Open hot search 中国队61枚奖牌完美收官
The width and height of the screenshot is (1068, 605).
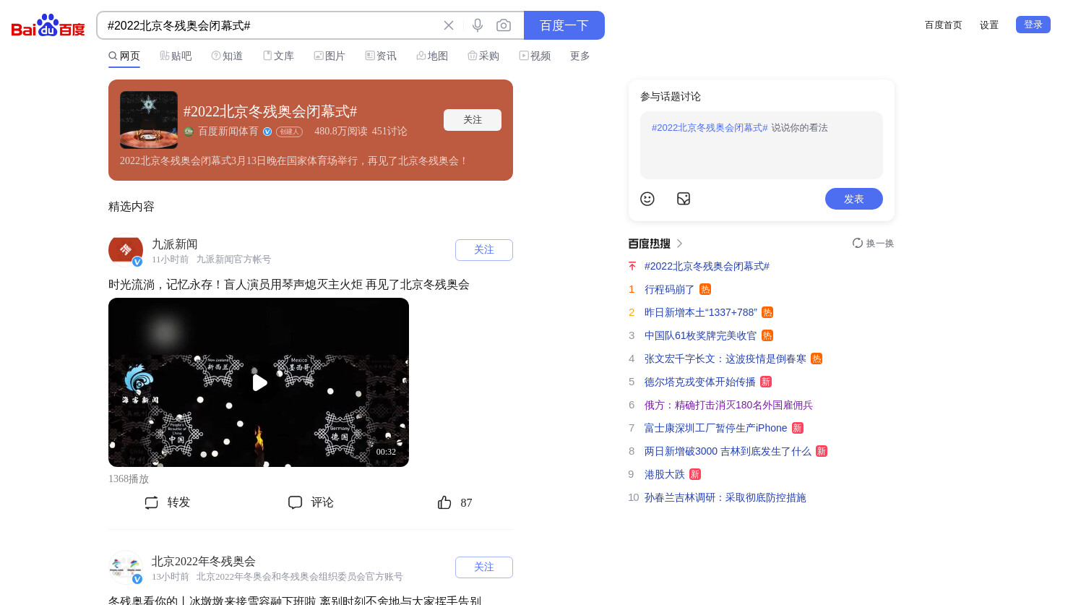[700, 335]
